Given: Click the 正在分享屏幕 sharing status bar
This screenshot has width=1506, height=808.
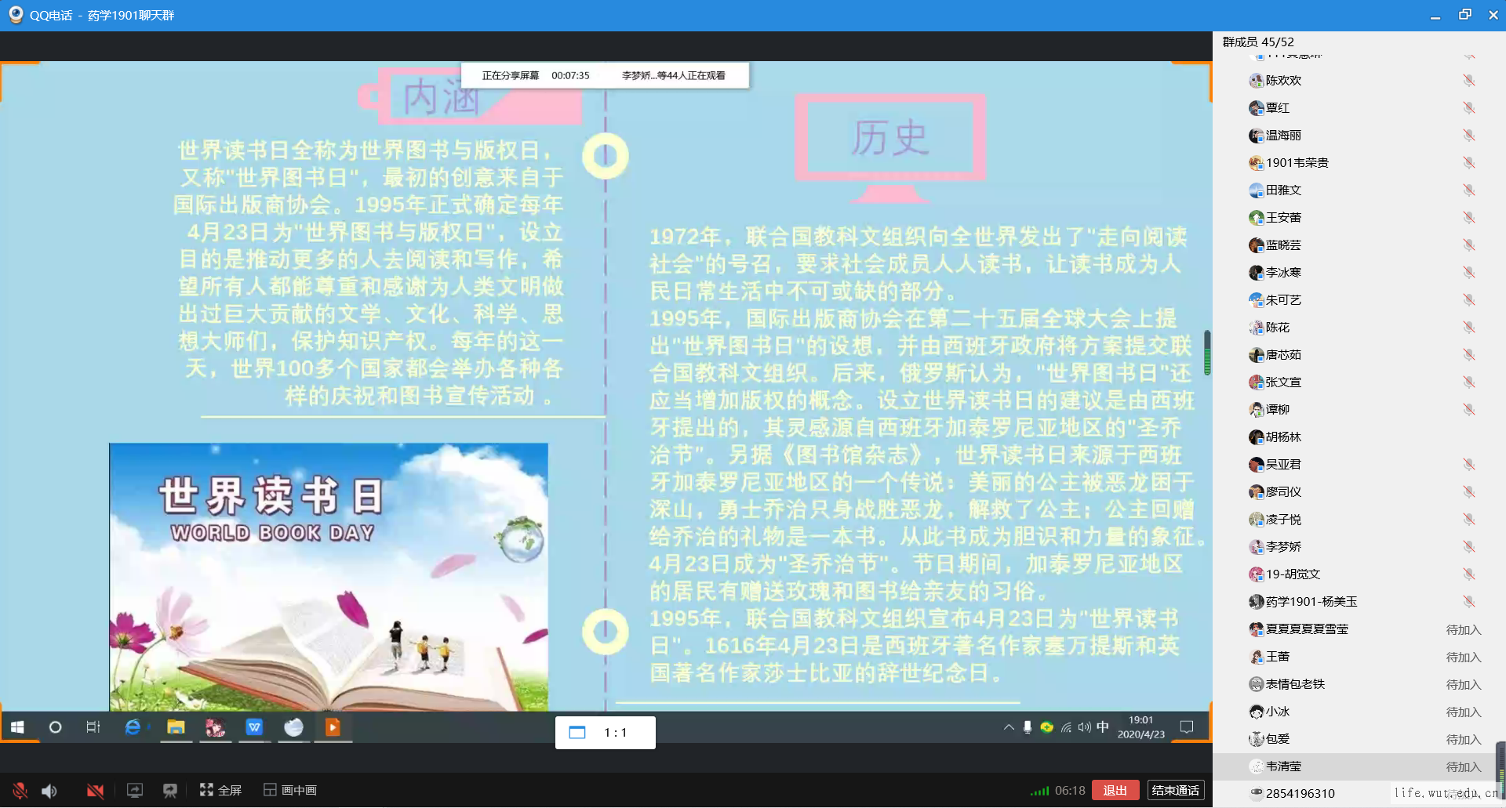Looking at the screenshot, I should [x=605, y=76].
